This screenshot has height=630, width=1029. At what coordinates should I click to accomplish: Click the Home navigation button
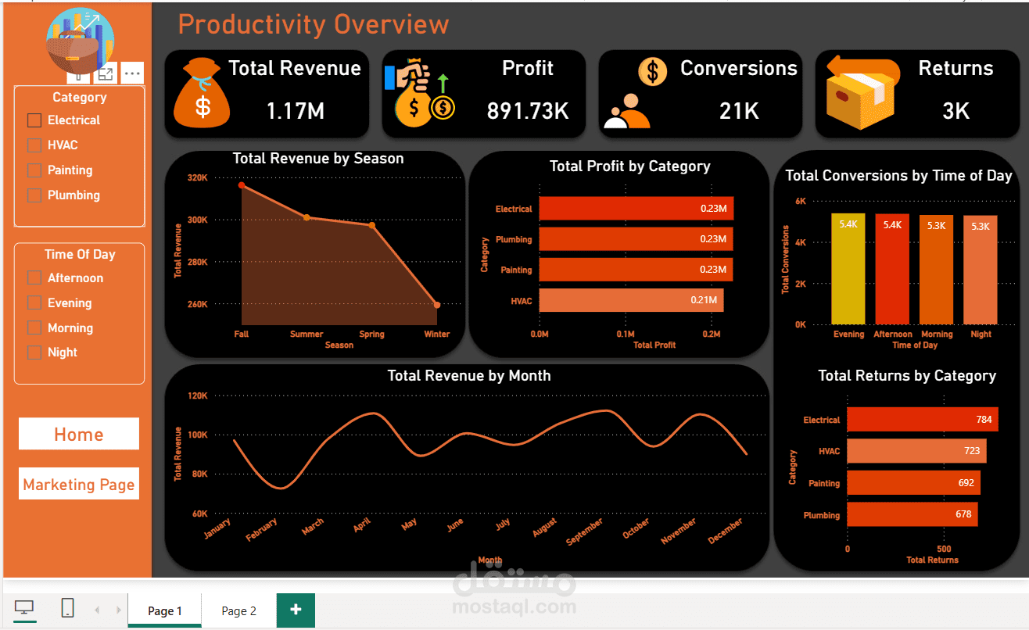78,434
